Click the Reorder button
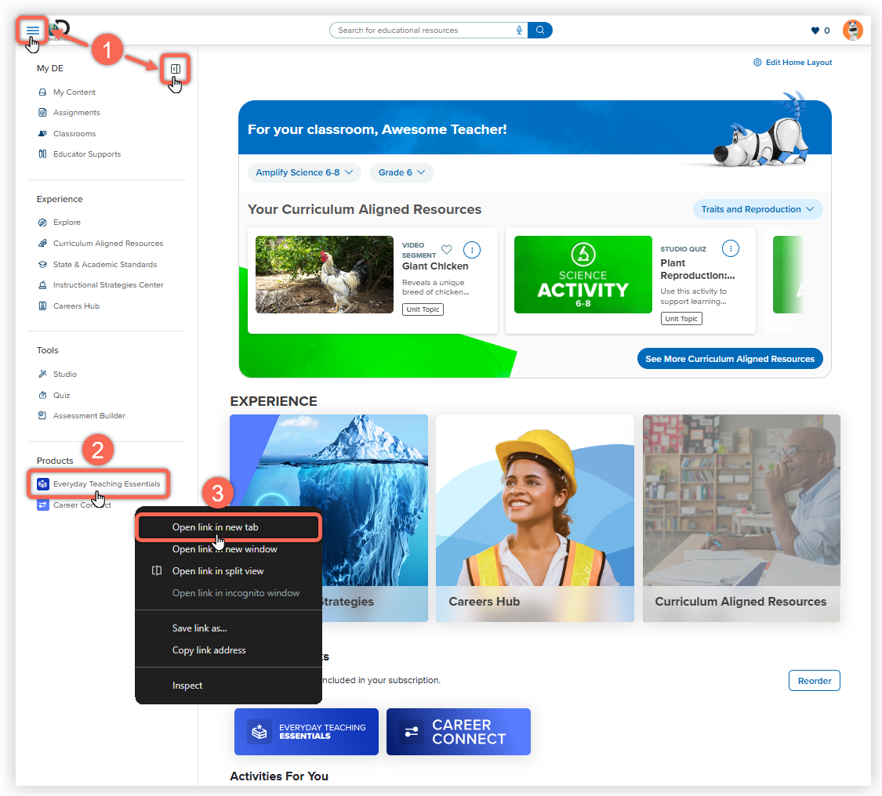This screenshot has width=882, height=796. (814, 681)
